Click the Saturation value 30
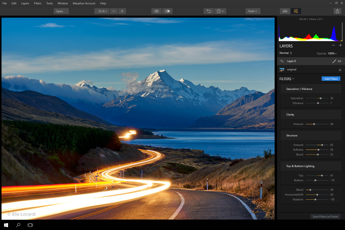Viewport: 345px width, 230px height. pos(332,98)
